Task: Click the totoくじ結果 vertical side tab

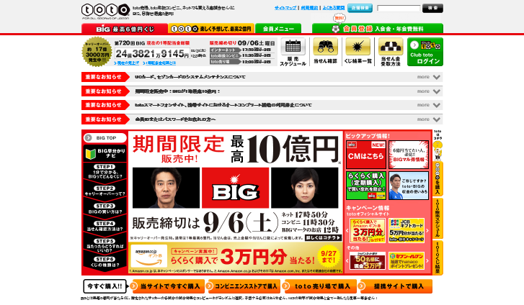Action: (438, 258)
